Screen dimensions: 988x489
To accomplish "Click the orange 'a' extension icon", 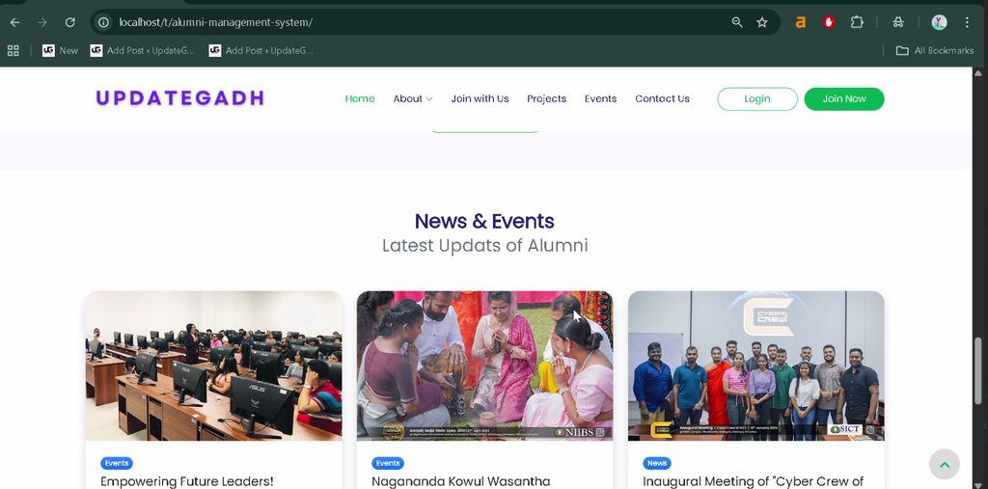I will (800, 22).
